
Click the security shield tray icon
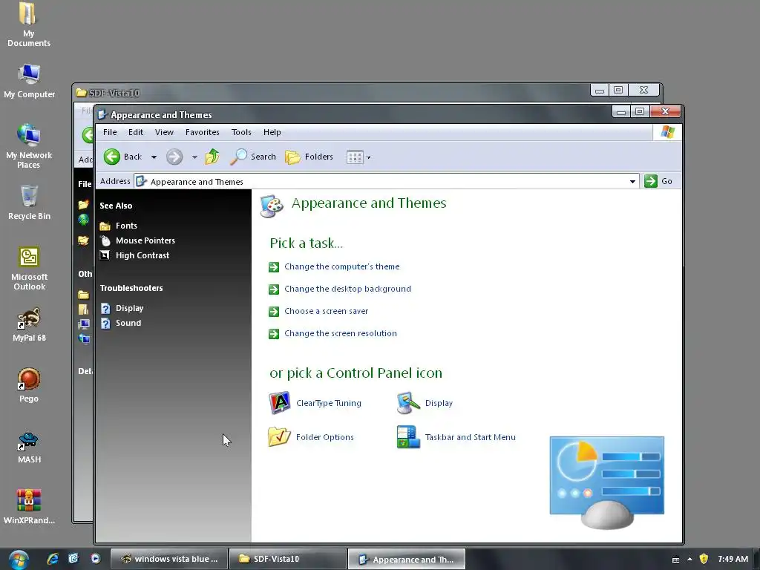coord(704,559)
